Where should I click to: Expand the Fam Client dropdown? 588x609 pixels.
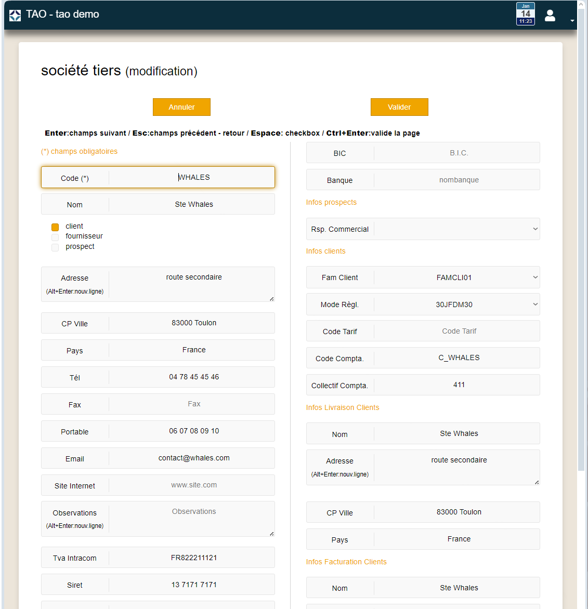click(x=456, y=277)
